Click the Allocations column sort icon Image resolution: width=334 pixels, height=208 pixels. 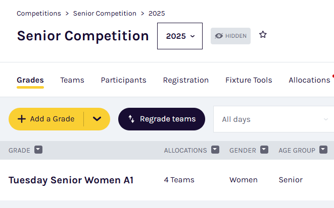[215, 150]
